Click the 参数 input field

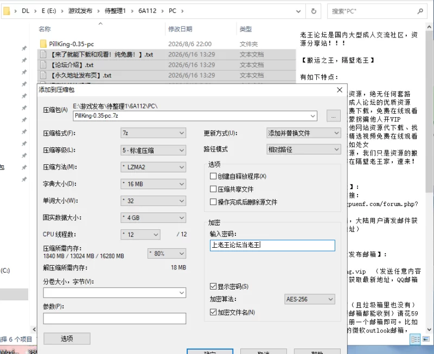click(114, 318)
